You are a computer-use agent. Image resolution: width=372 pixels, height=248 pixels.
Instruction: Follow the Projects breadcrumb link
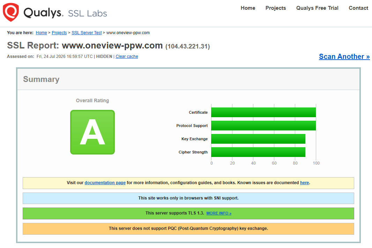point(59,33)
